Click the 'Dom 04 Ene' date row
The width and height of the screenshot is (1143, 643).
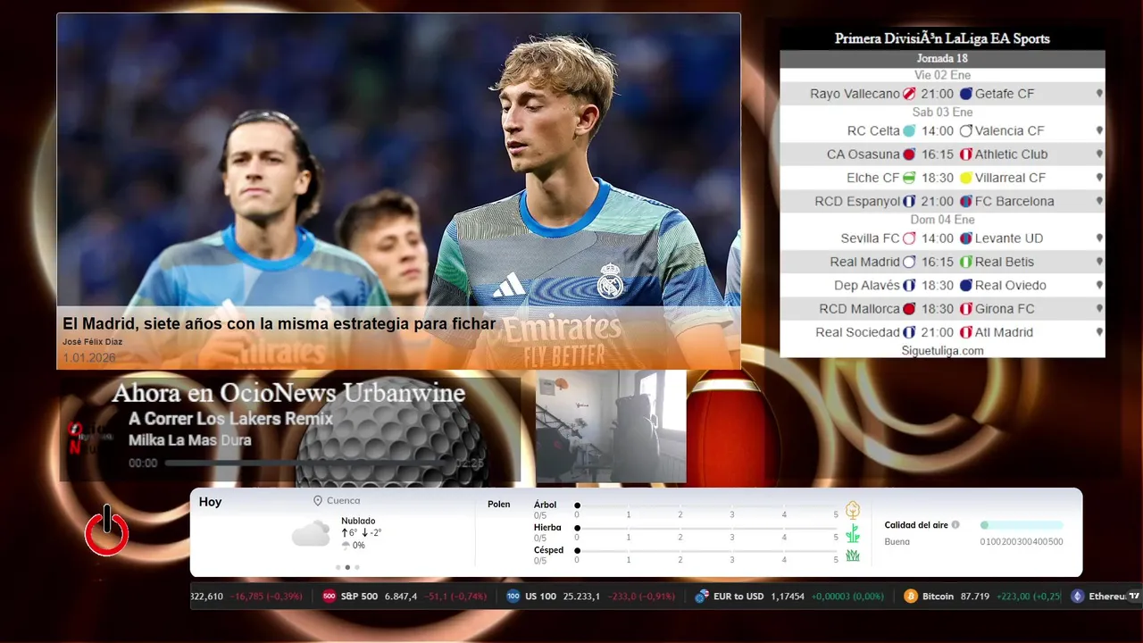click(942, 220)
